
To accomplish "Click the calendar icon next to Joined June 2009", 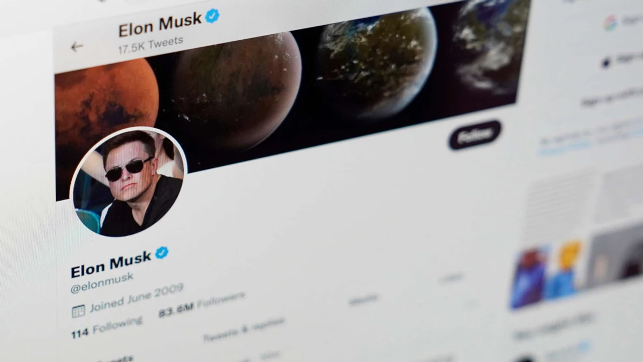I will [x=78, y=311].
